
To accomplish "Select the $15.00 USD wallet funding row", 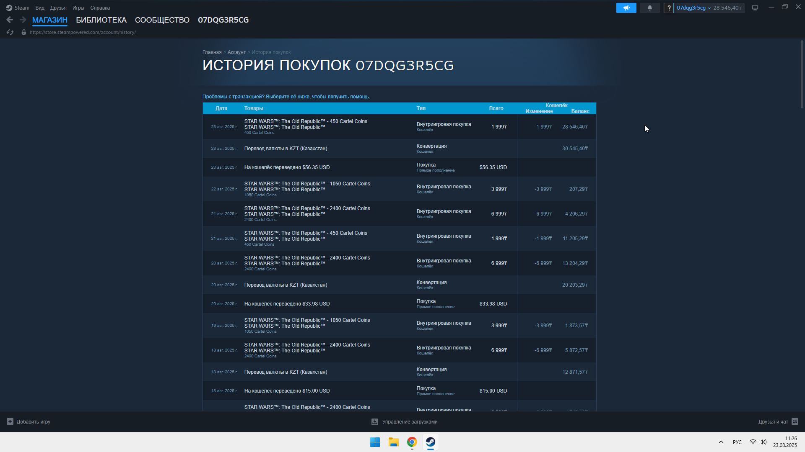I will coord(399,391).
